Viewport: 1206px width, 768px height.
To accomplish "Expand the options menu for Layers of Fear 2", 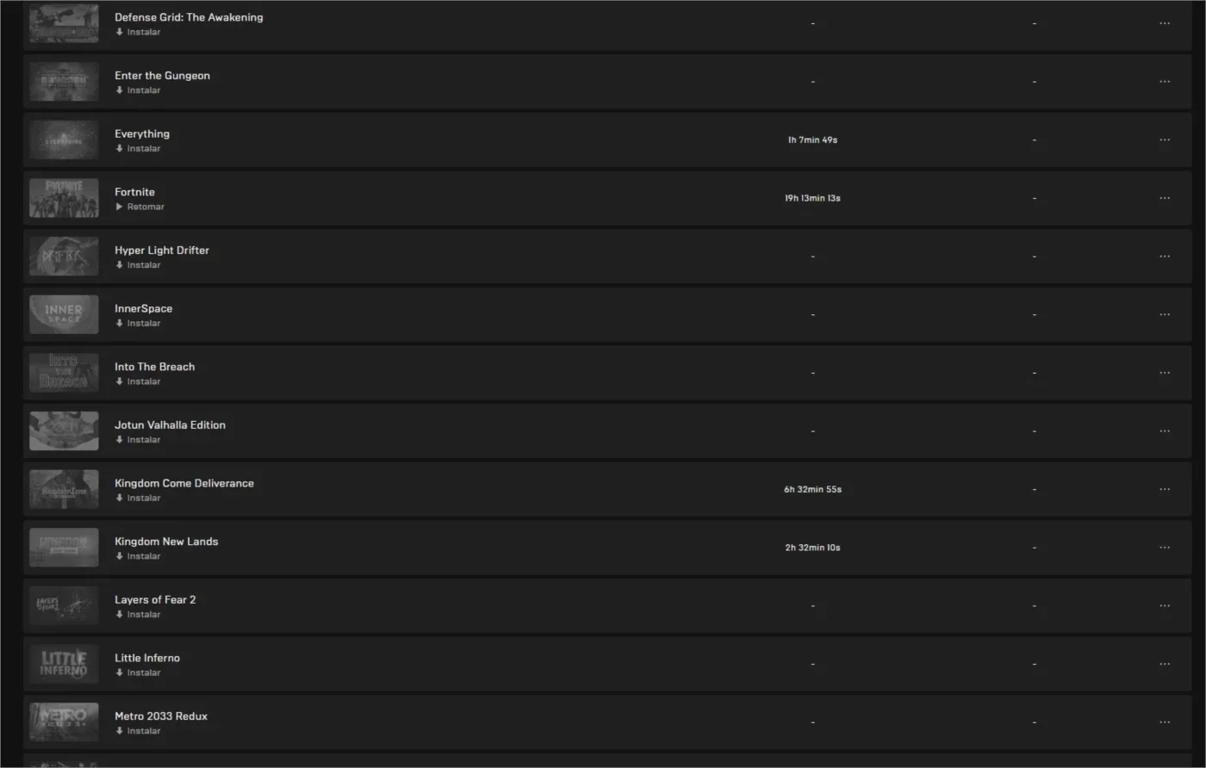I will (1165, 606).
